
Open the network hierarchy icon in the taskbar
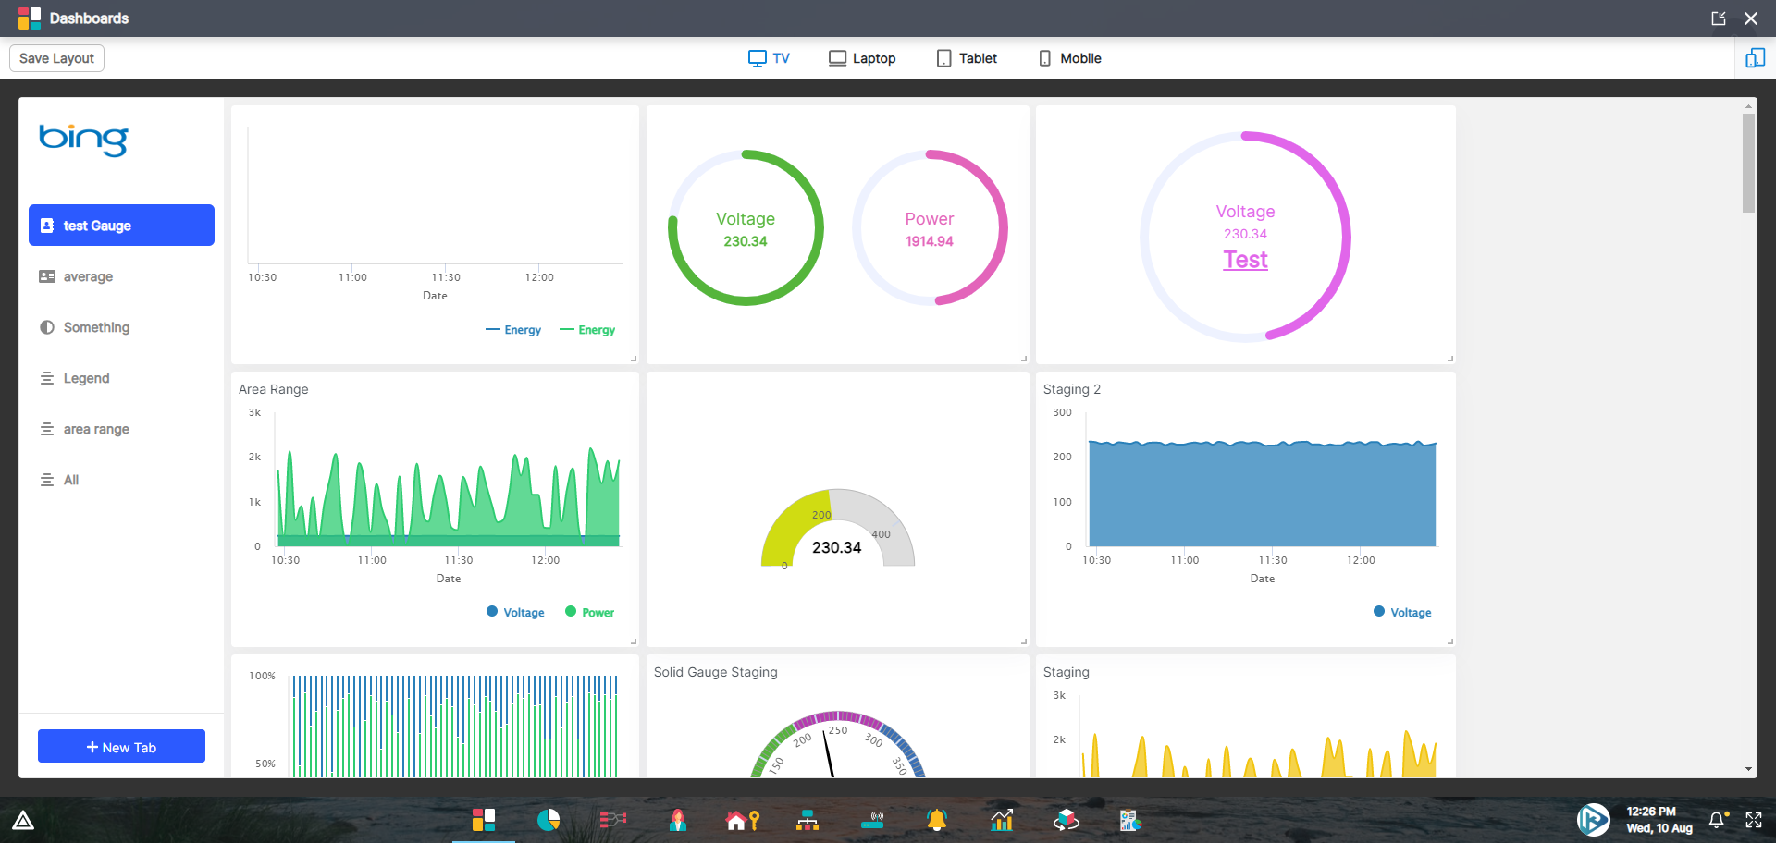pyautogui.click(x=808, y=820)
